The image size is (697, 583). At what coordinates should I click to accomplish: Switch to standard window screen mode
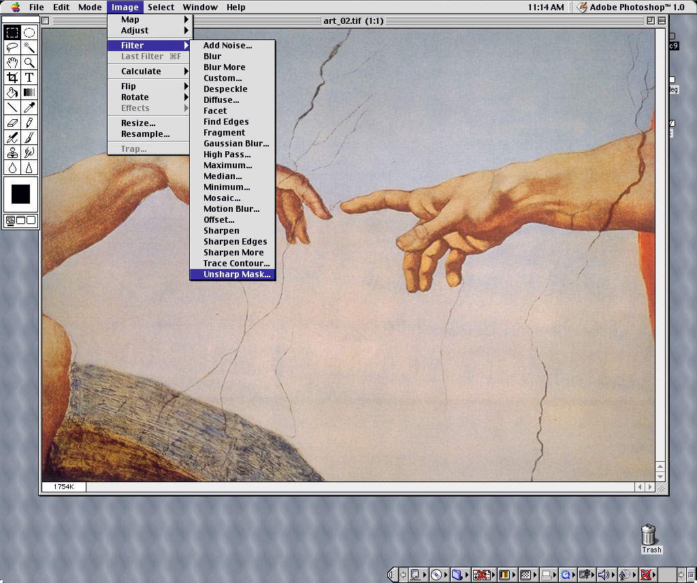click(10, 220)
